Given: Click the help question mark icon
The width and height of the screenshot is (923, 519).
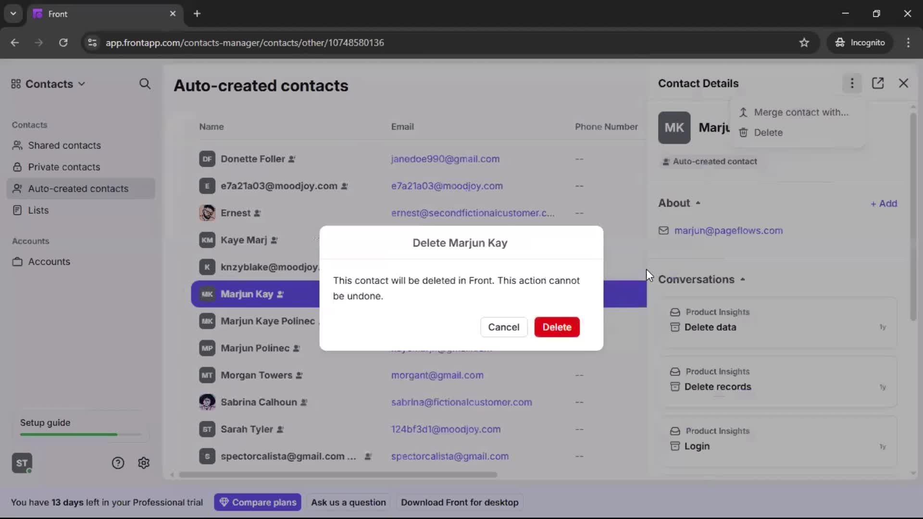Looking at the screenshot, I should pyautogui.click(x=118, y=463).
